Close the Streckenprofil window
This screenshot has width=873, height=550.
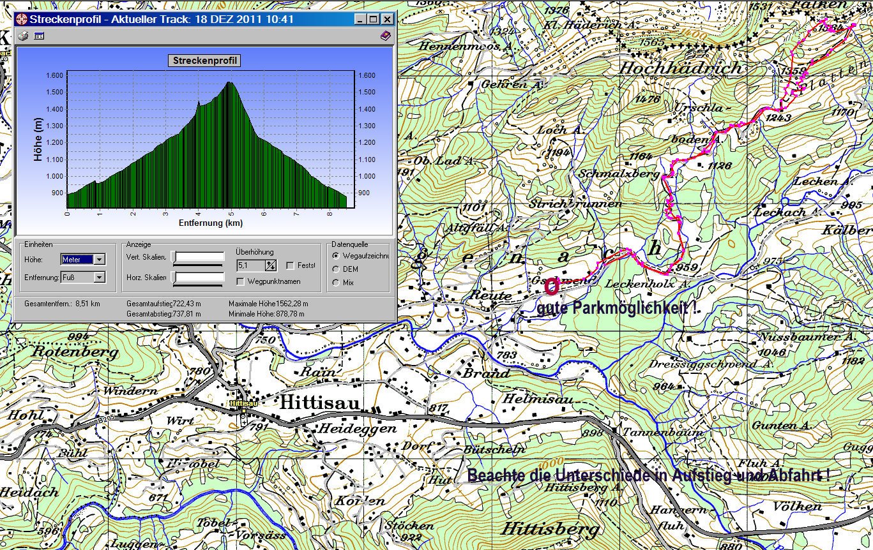click(x=387, y=19)
